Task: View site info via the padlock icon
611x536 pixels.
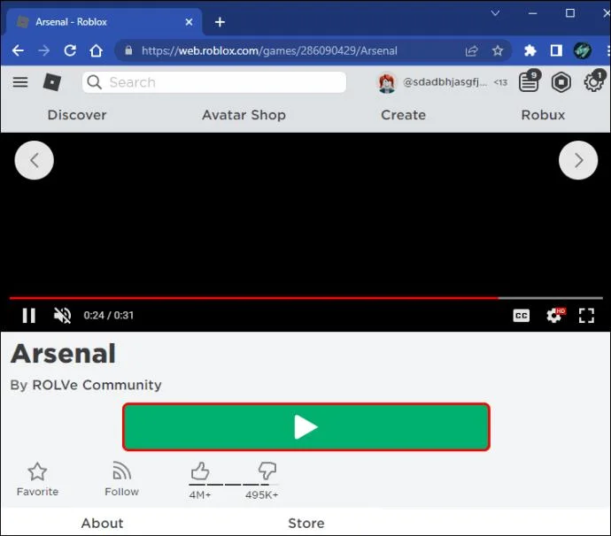Action: point(128,50)
